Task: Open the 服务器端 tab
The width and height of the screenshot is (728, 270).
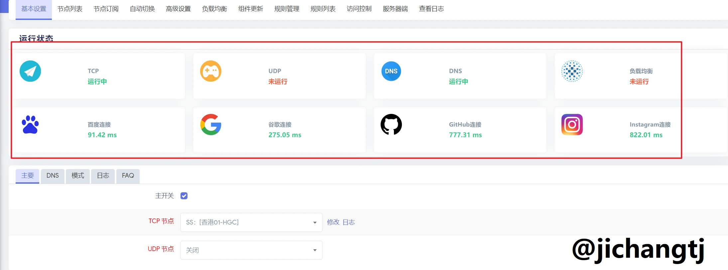Action: (x=395, y=9)
